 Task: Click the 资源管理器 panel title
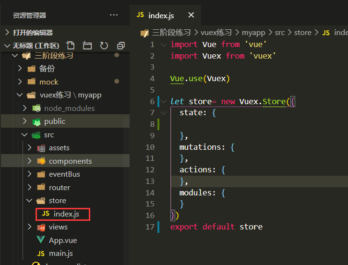(x=29, y=15)
